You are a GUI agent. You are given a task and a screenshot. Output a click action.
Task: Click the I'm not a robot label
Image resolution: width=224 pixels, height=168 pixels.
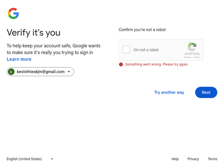[146, 50]
